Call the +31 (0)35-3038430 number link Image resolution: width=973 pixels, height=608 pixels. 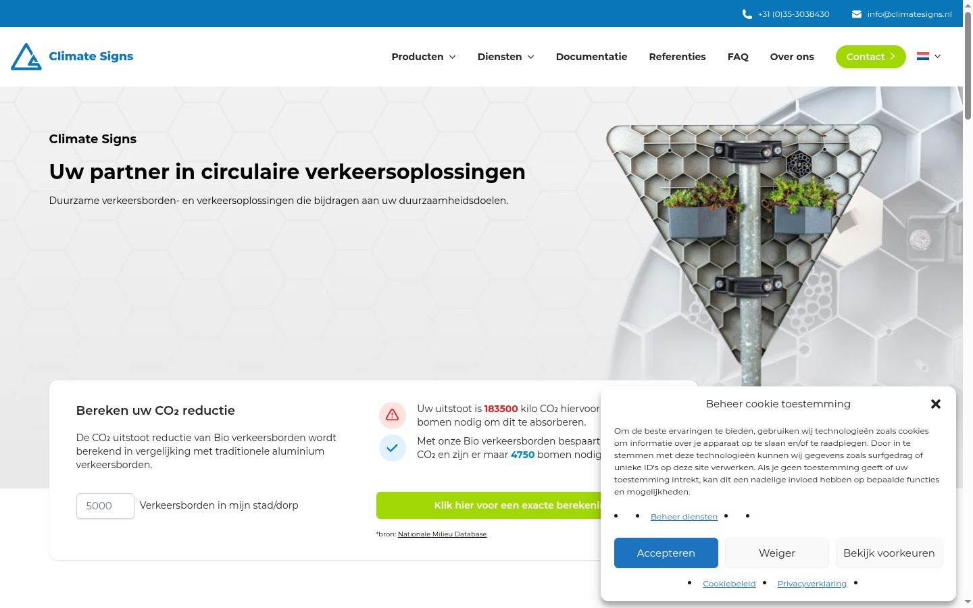(793, 14)
